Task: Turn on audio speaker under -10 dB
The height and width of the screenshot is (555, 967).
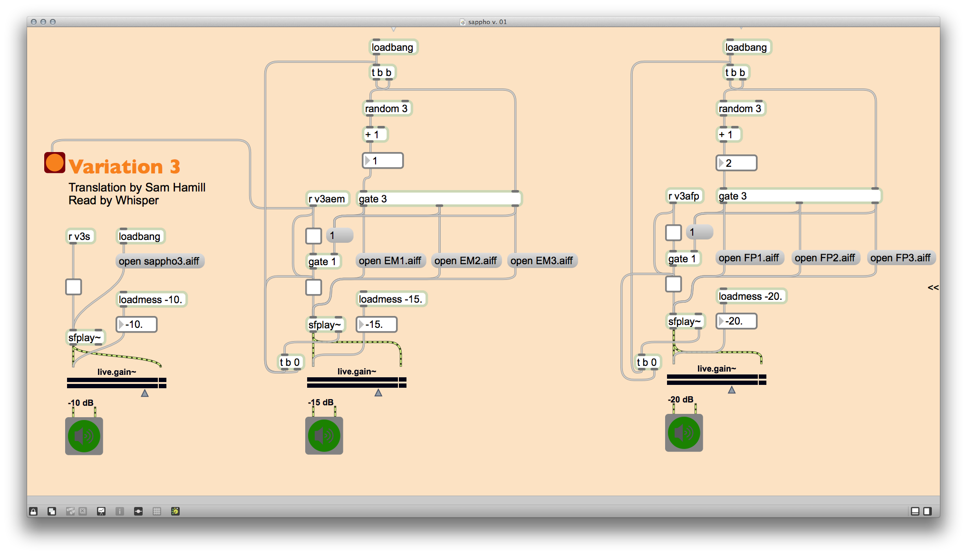Action: click(x=84, y=436)
